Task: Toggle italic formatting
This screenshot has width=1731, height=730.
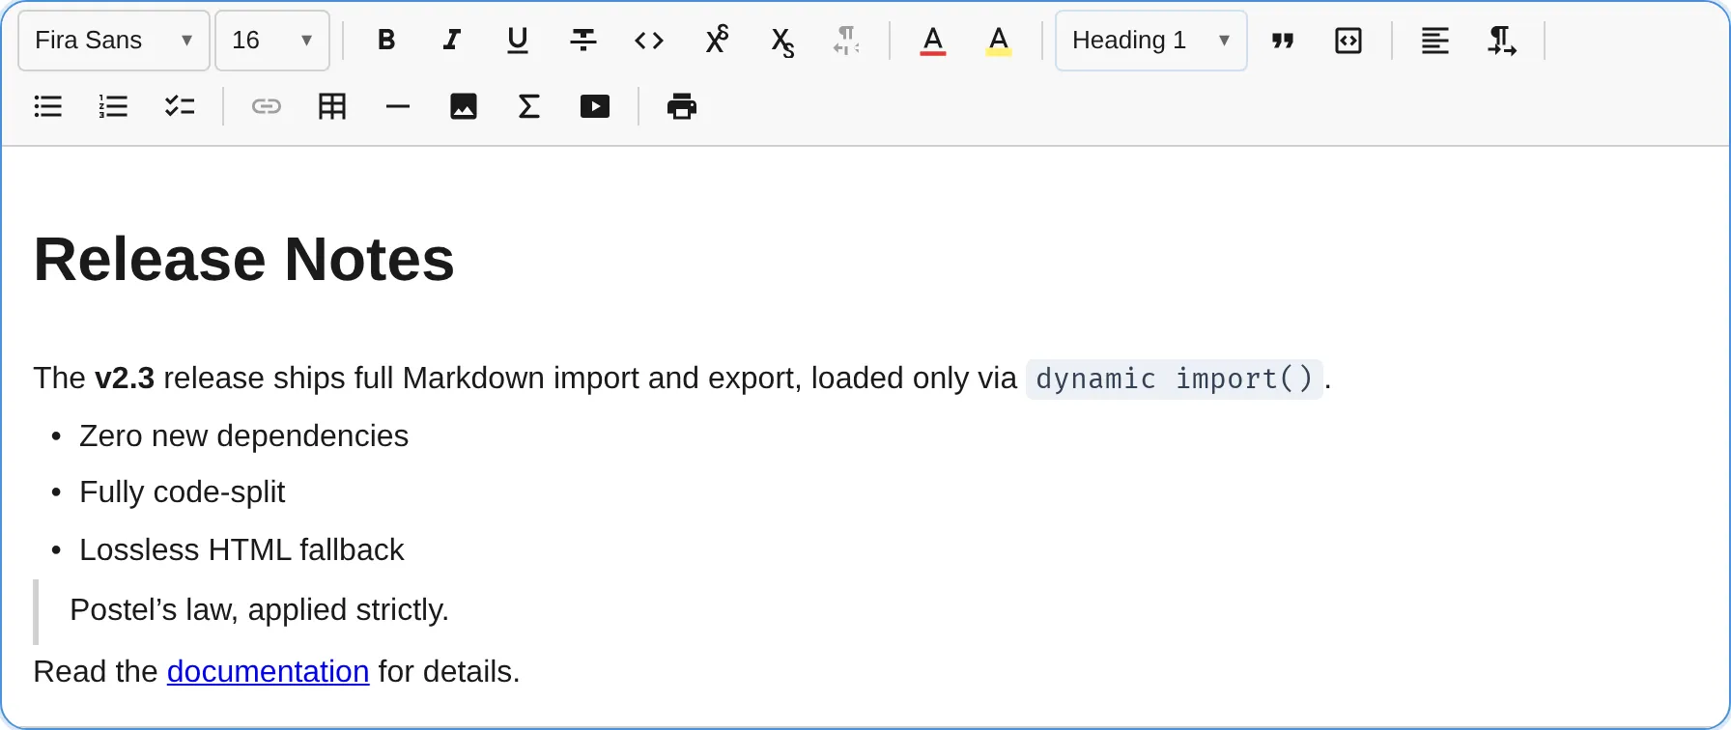Action: pos(452,41)
